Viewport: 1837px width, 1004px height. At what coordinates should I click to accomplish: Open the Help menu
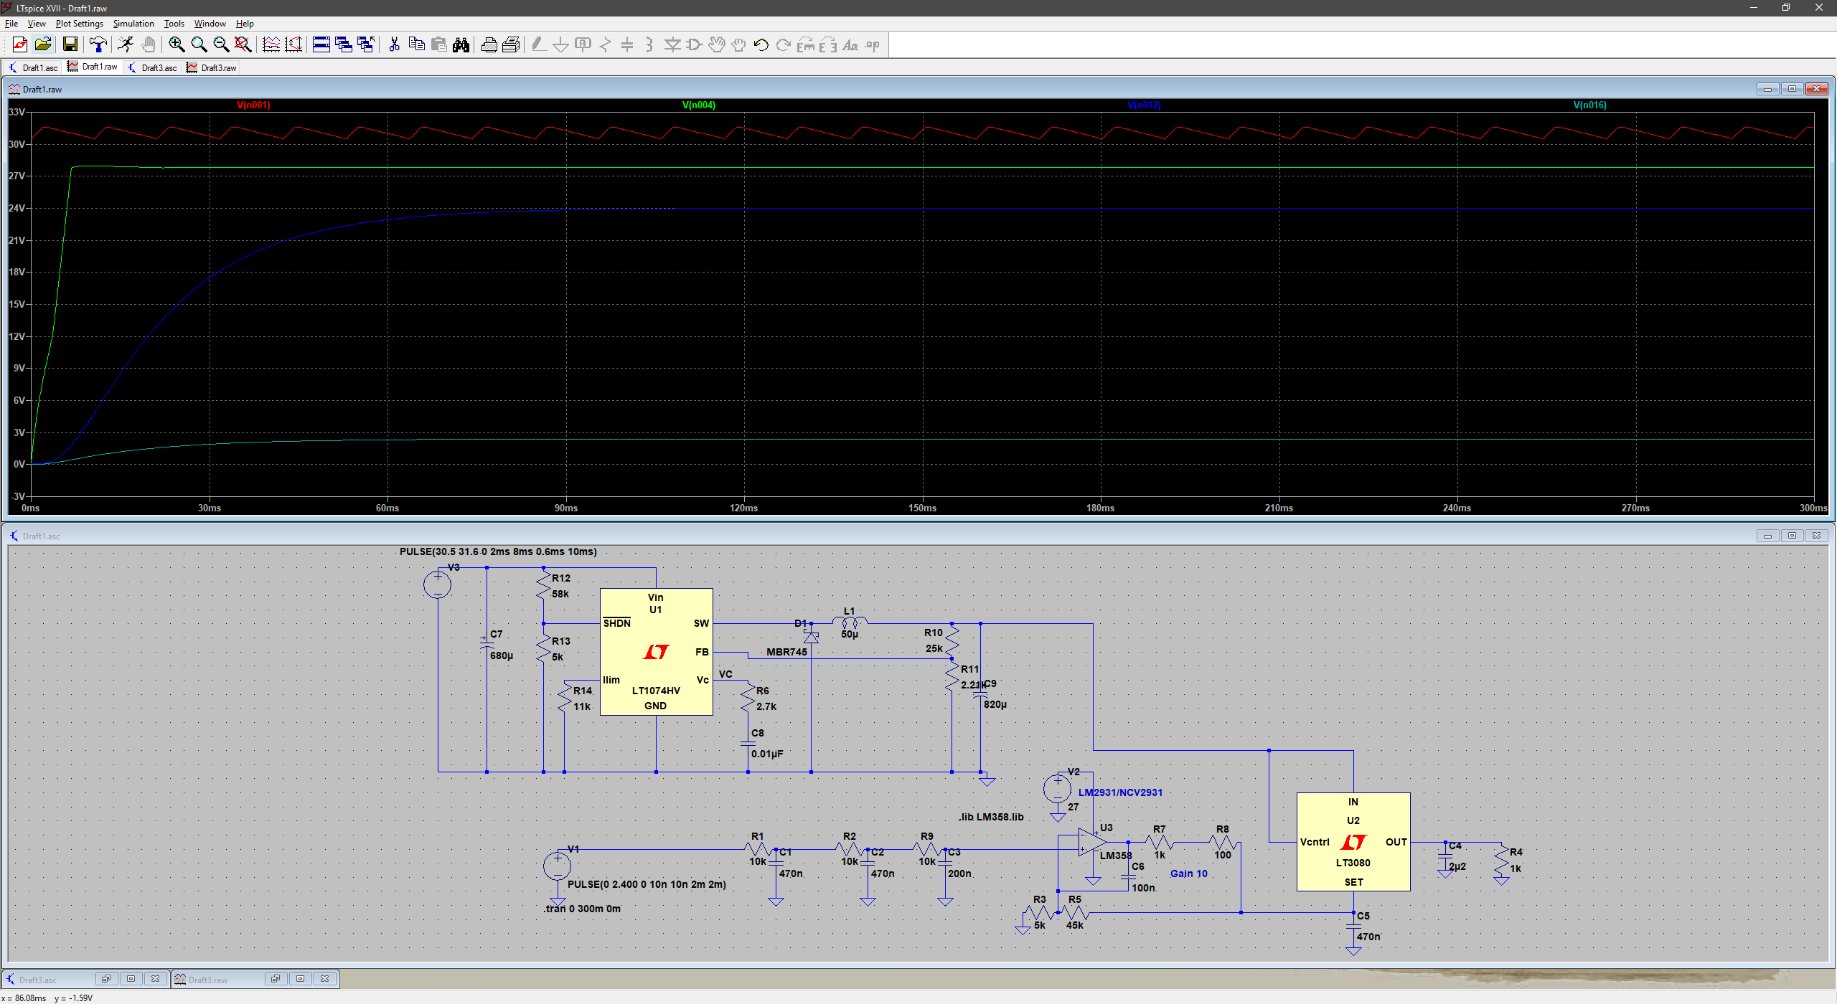[x=245, y=24]
